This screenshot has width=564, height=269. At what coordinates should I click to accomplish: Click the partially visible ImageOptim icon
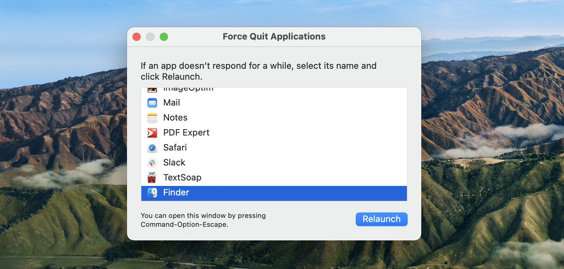point(152,90)
